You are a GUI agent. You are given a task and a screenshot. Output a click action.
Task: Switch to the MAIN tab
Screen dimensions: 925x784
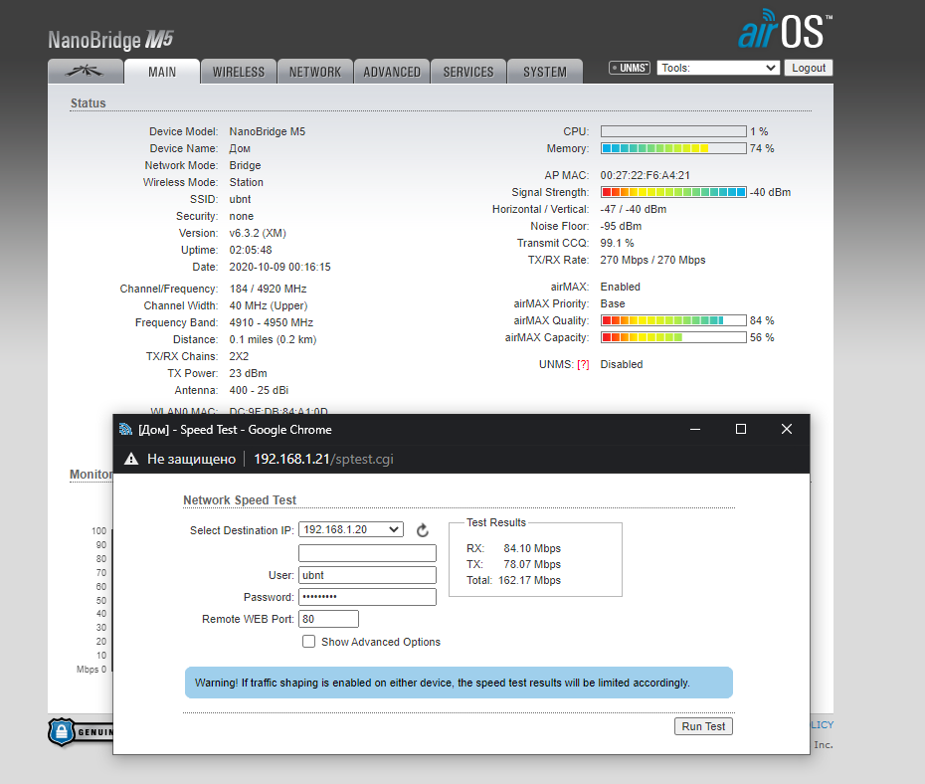click(x=162, y=72)
